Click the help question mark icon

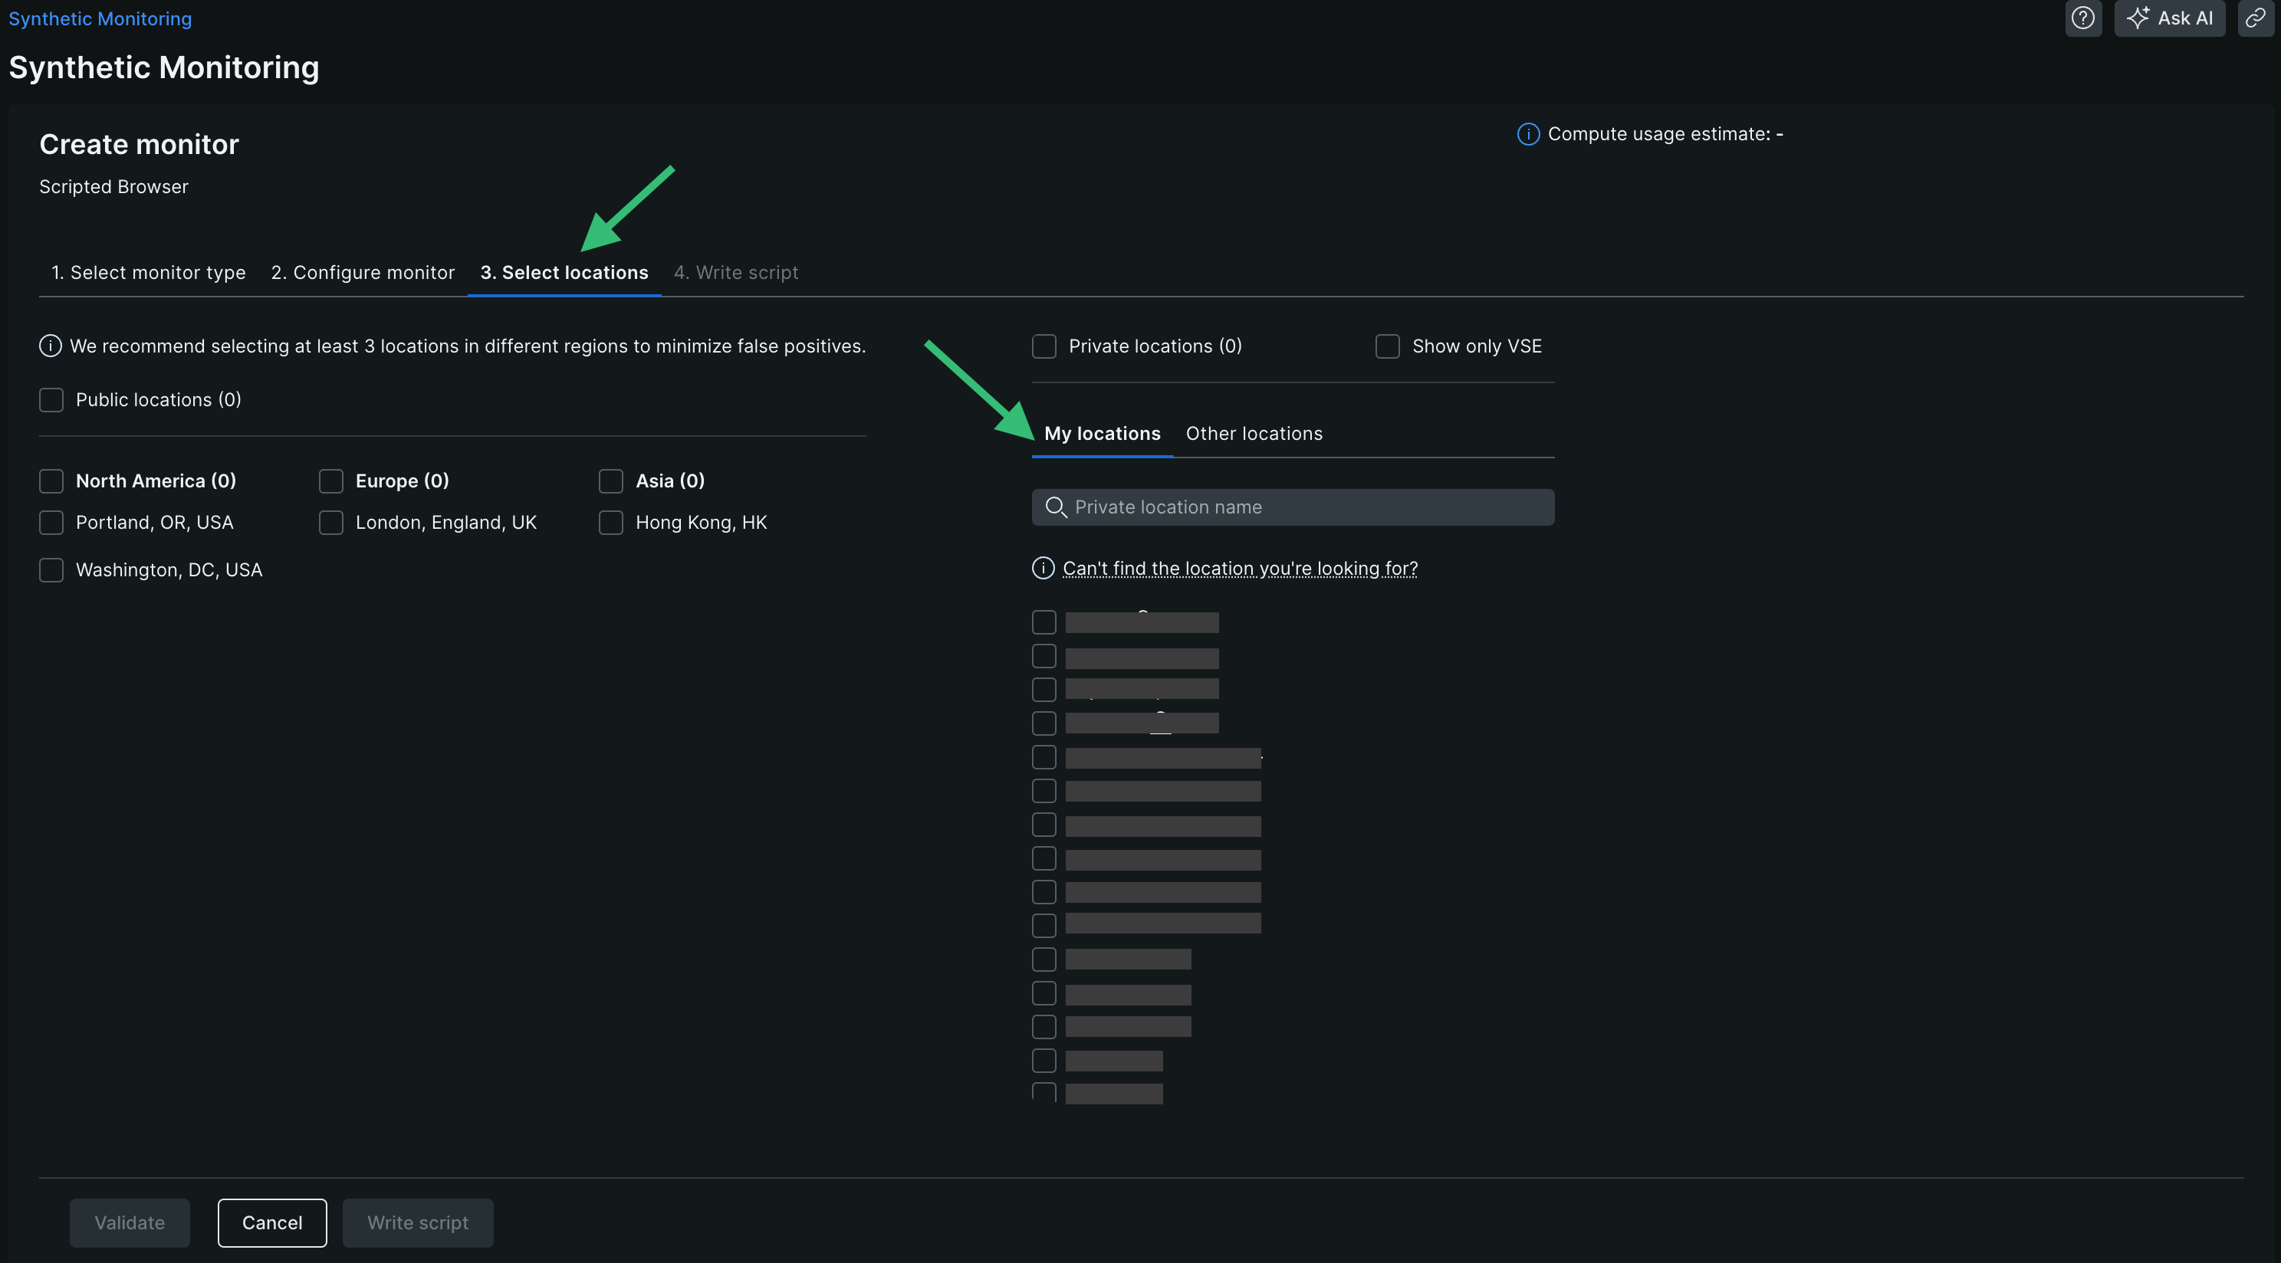(2082, 18)
